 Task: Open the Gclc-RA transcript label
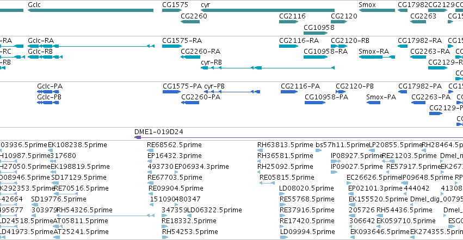(41, 40)
